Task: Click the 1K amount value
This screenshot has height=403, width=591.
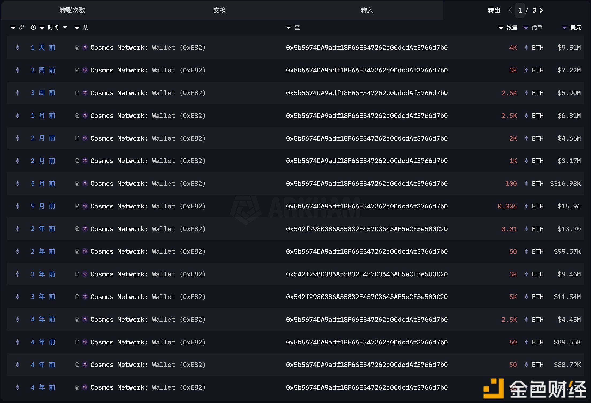Action: pyautogui.click(x=513, y=161)
